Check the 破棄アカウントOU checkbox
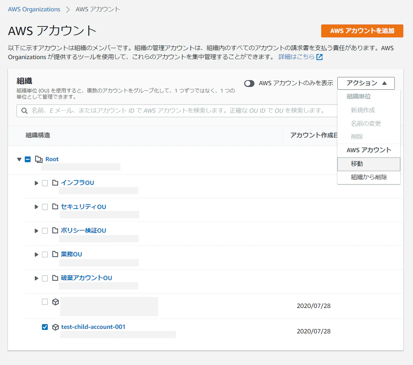The width and height of the screenshot is (413, 365). tap(45, 278)
